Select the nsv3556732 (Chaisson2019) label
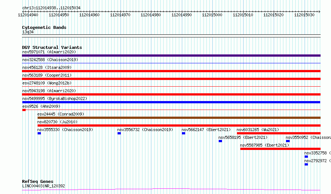Viewport: 331px width, 194px height. [145, 130]
